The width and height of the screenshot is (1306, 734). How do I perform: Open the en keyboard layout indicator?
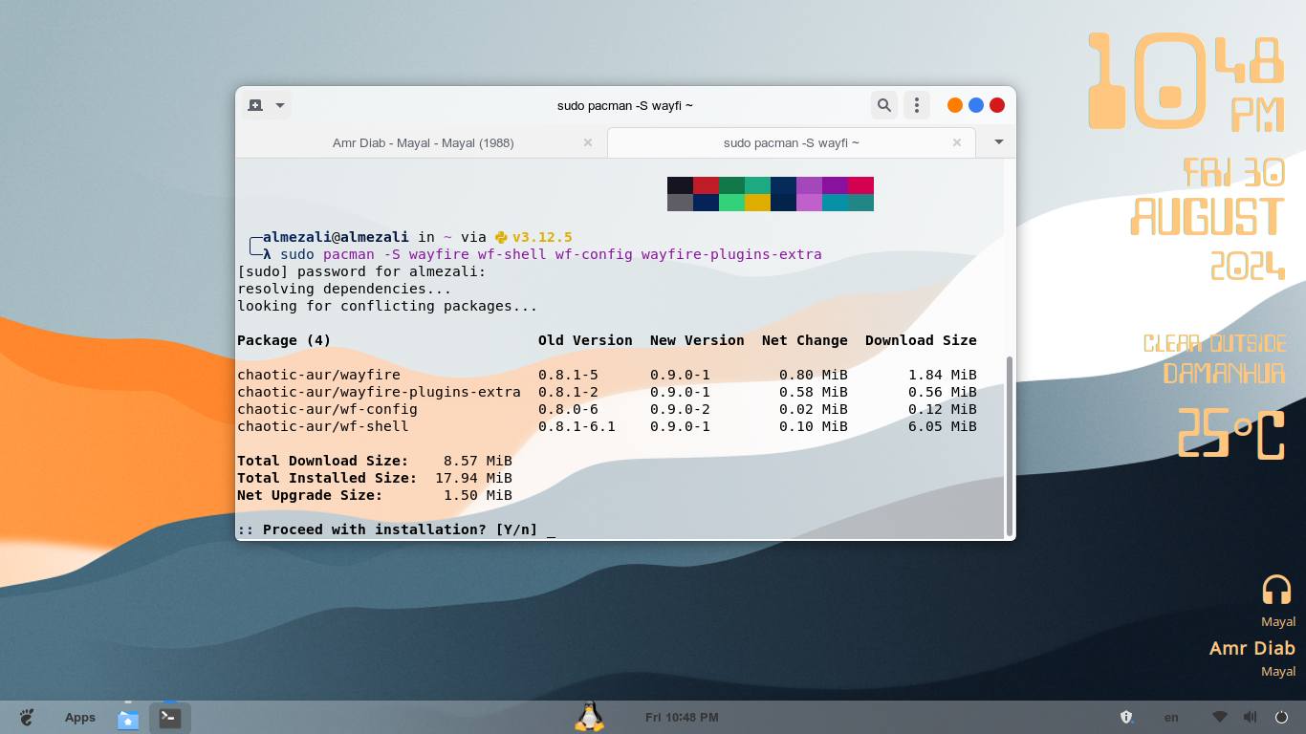pos(1171,717)
